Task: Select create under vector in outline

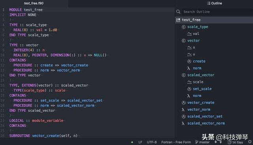Action: pos(199,61)
